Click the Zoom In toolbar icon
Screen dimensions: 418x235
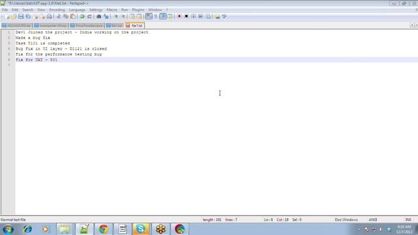pos(116,16)
